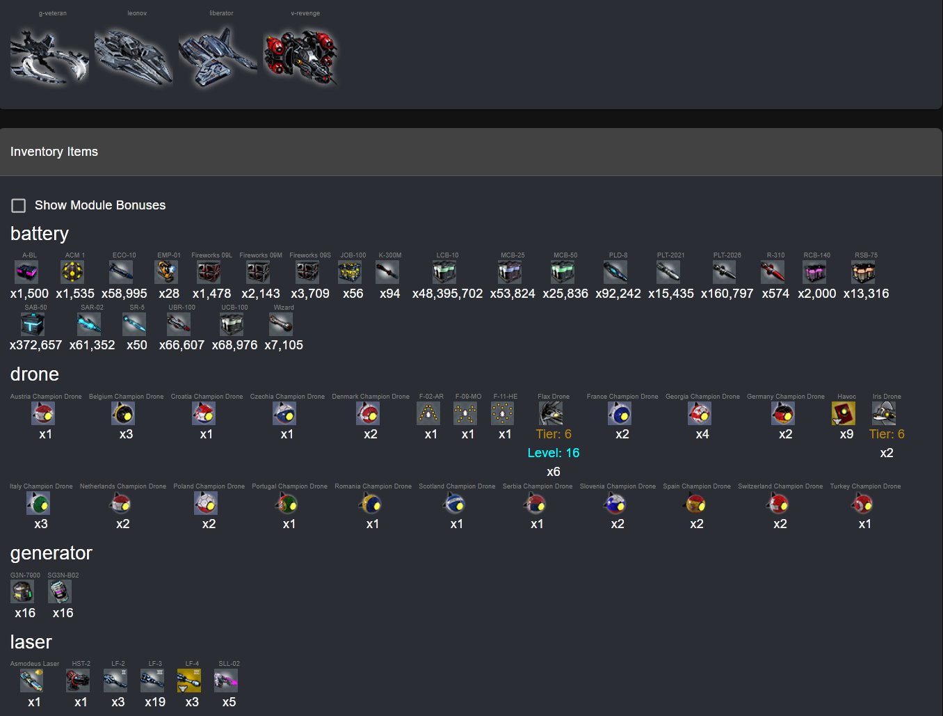The image size is (943, 716).
Task: Select the RSB-75 ammo icon
Action: coord(863,272)
